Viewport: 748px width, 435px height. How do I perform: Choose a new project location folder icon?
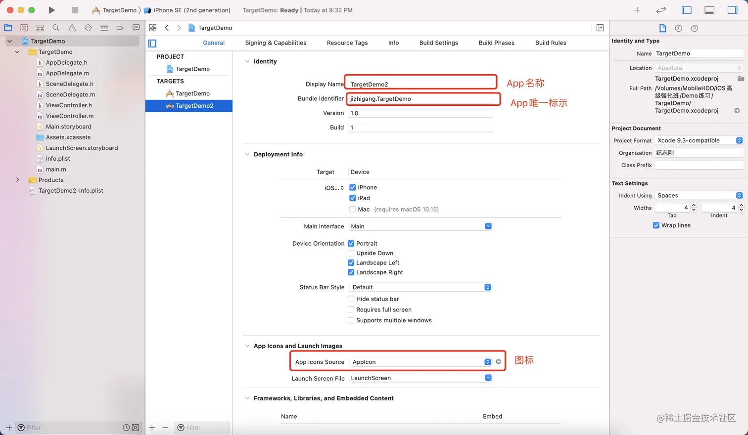pos(741,79)
